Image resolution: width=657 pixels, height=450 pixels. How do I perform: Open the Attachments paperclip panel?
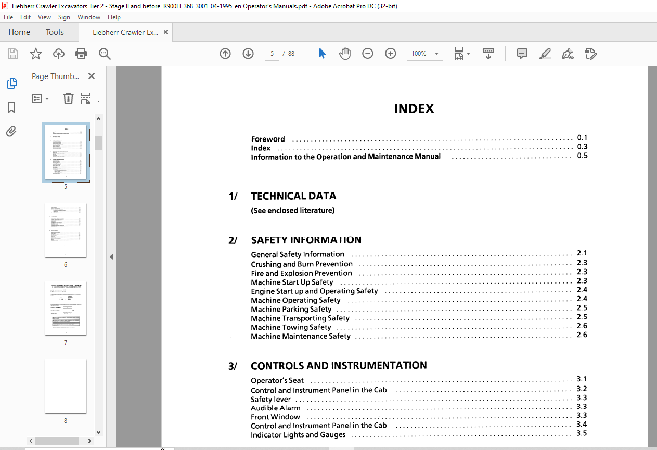[11, 132]
